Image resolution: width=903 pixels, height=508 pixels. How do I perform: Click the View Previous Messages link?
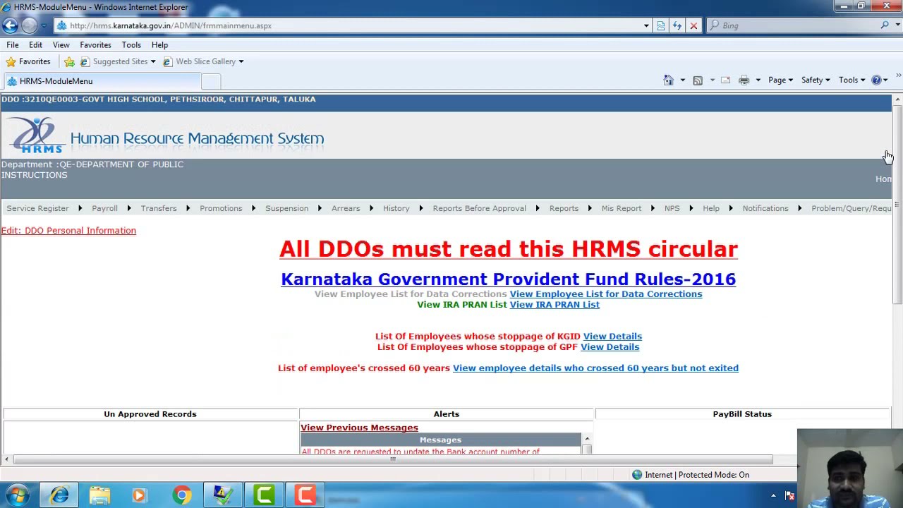click(x=359, y=428)
